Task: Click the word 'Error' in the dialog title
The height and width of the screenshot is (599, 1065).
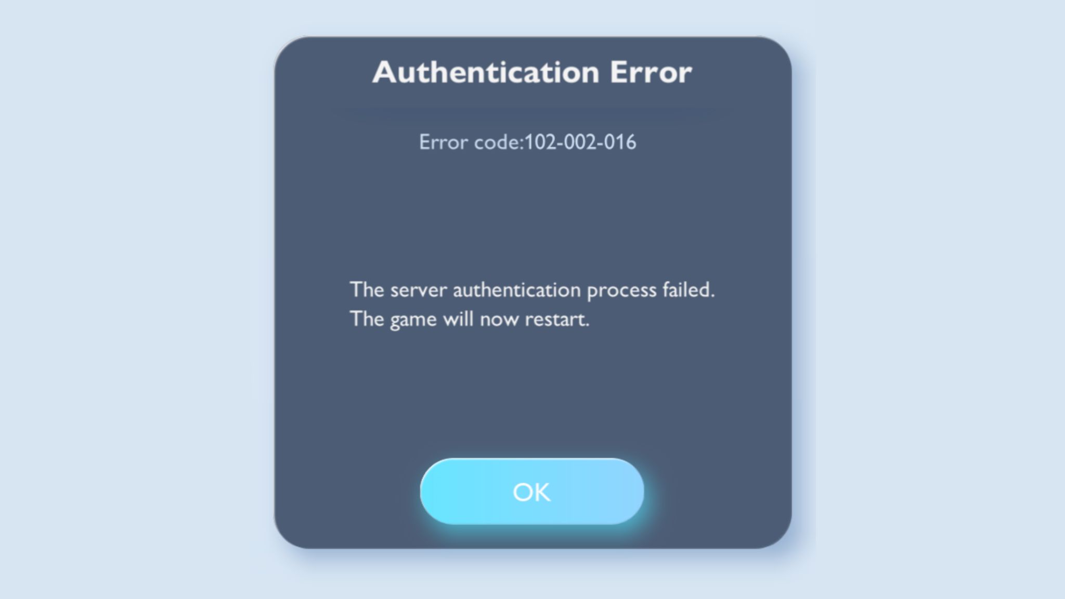Action: (x=651, y=72)
